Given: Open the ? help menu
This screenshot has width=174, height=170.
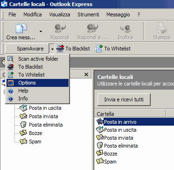Looking at the screenshot, I should pos(139,14).
